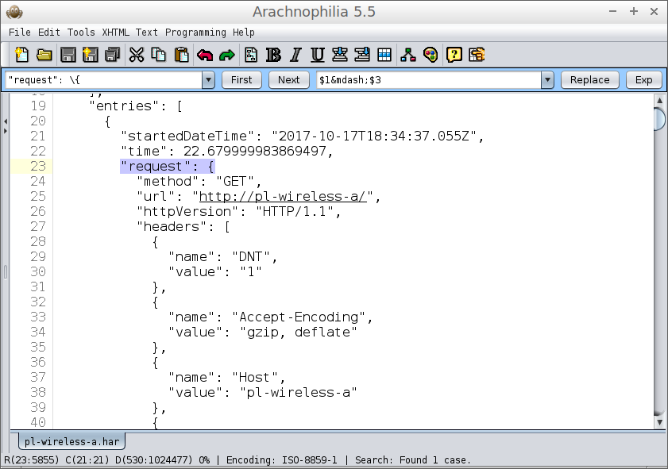
Task: Apply Bold formatting from toolbar
Action: point(273,55)
